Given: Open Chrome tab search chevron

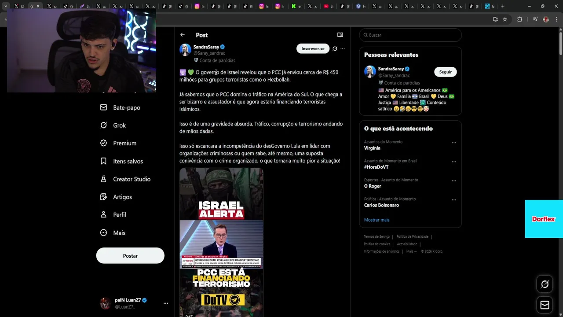Looking at the screenshot, I should [x=6, y=6].
